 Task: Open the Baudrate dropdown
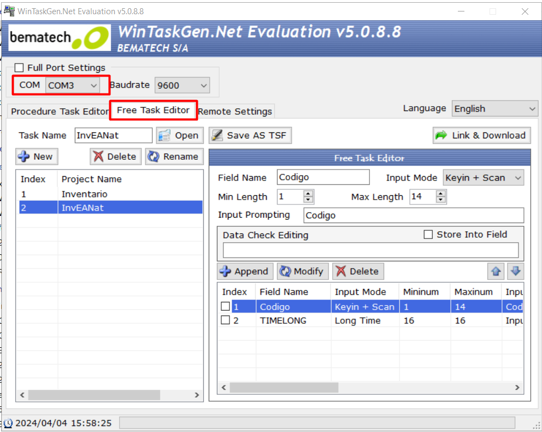click(182, 85)
